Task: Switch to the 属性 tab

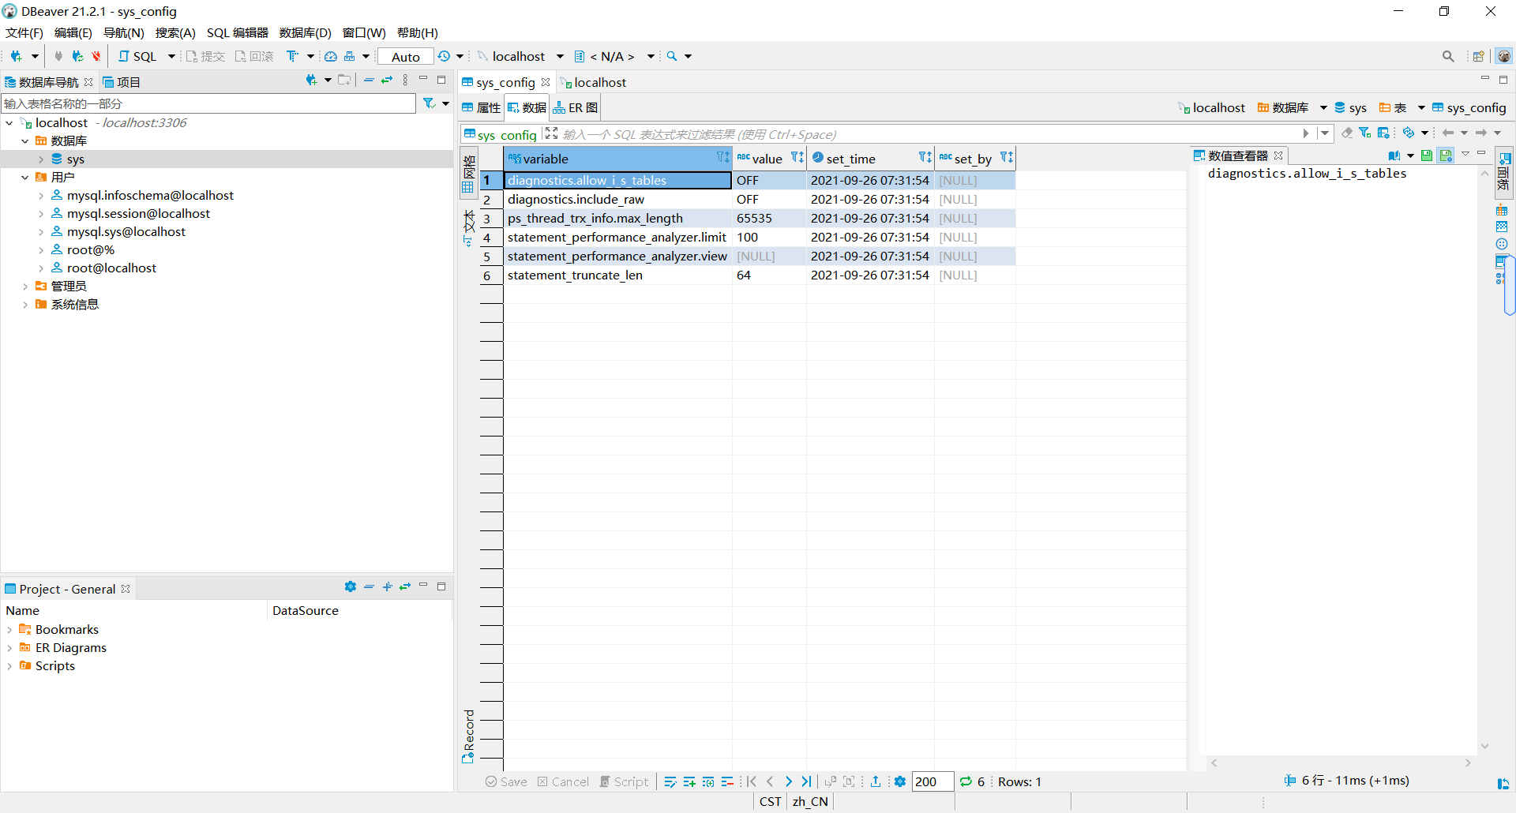Action: 482,107
